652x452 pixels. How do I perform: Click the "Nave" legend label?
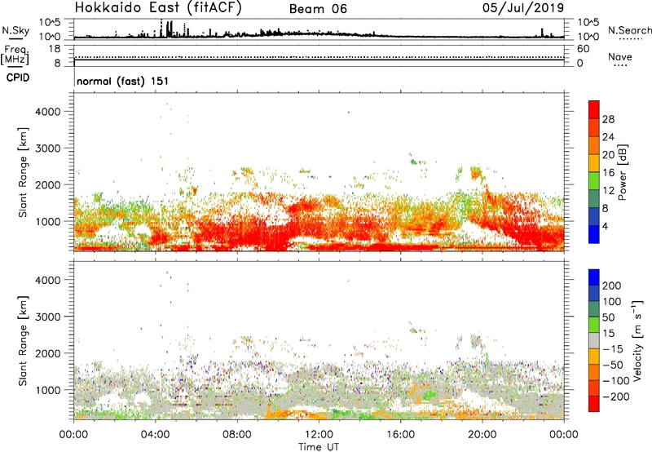620,57
